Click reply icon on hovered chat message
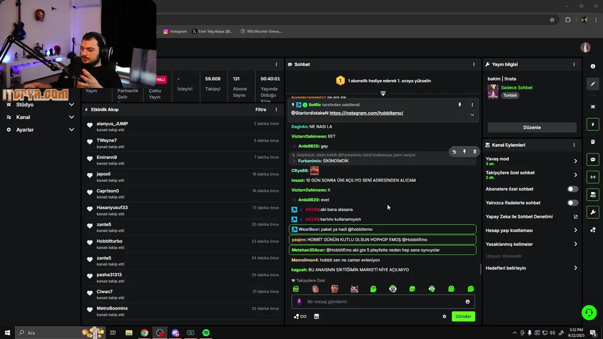The image size is (603, 339). tap(454, 152)
